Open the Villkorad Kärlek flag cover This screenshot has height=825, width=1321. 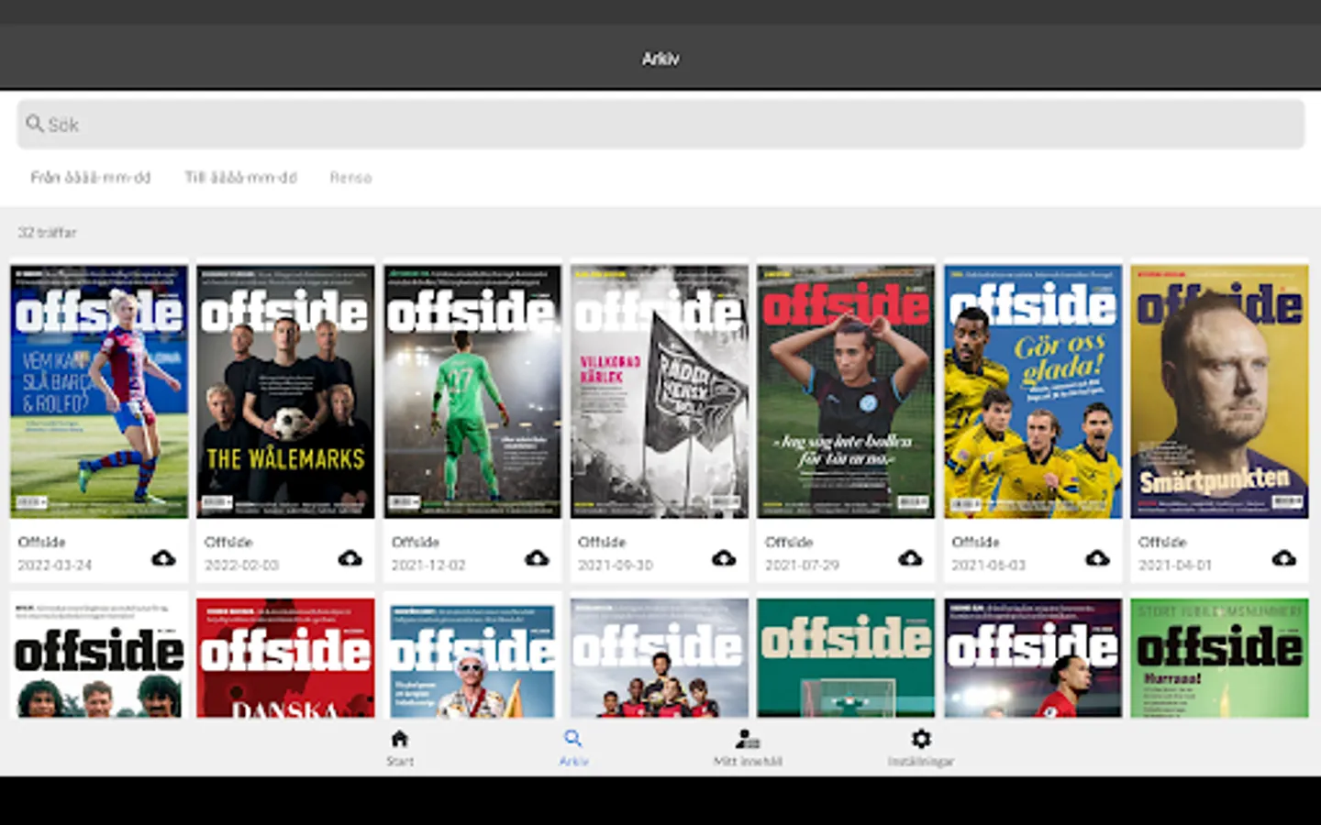coord(660,391)
